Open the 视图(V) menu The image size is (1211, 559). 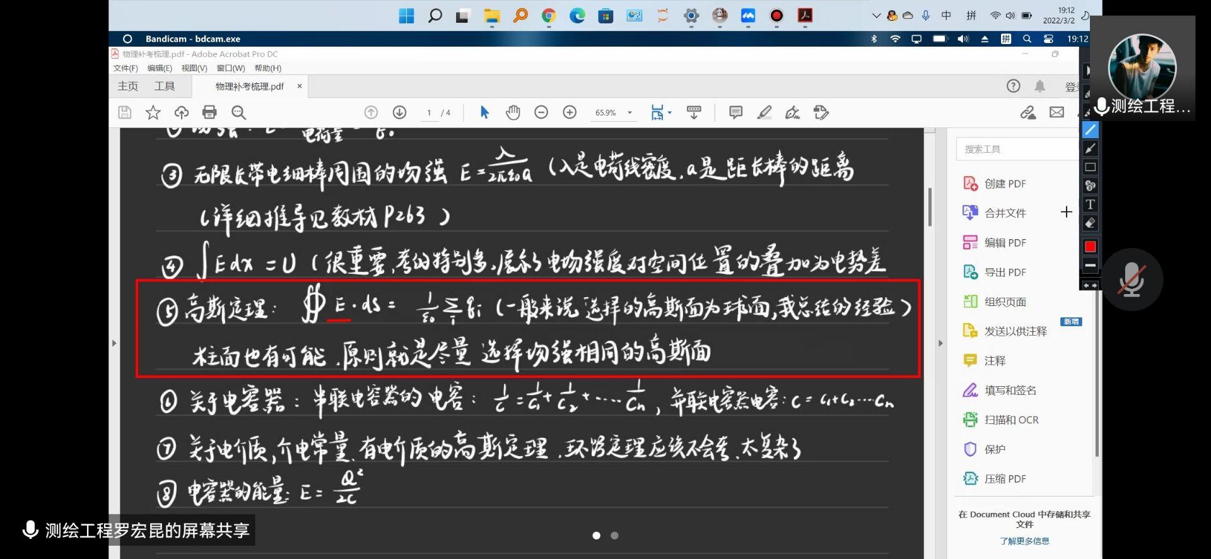[194, 68]
